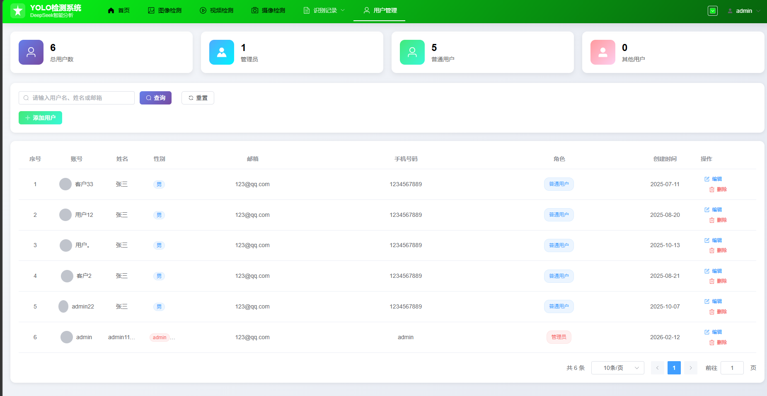The image size is (767, 396).
Task: Delete the user created 2025-10-13
Action: tap(718, 250)
